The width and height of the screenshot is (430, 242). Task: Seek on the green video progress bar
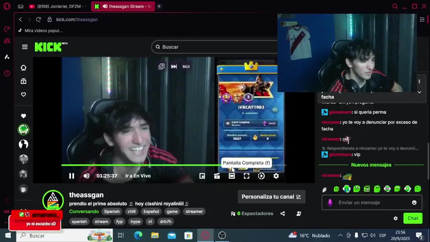[174, 165]
